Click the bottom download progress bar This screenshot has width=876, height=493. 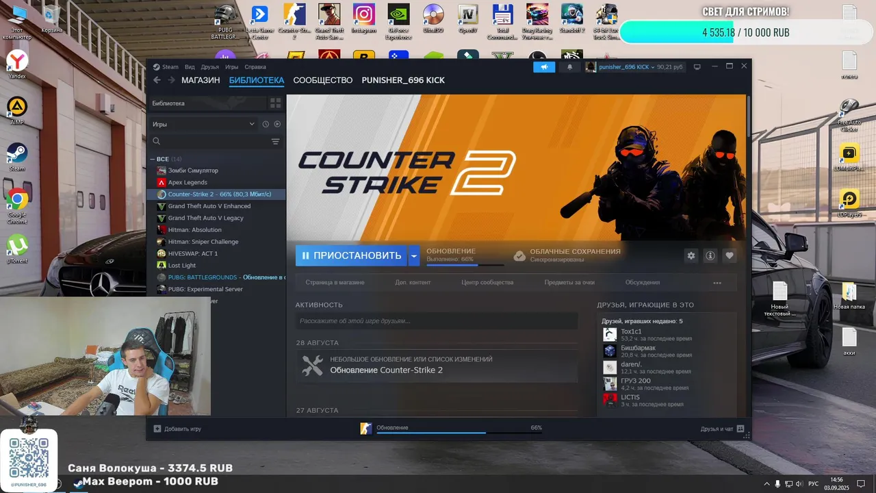[x=459, y=433]
